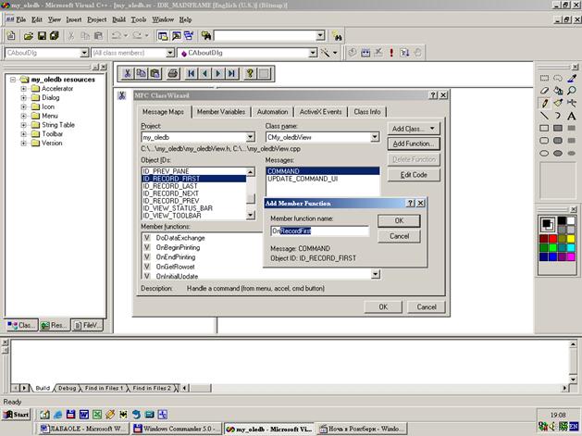Click the First Record toolbar button image
This screenshot has height=436, width=582.
point(192,73)
